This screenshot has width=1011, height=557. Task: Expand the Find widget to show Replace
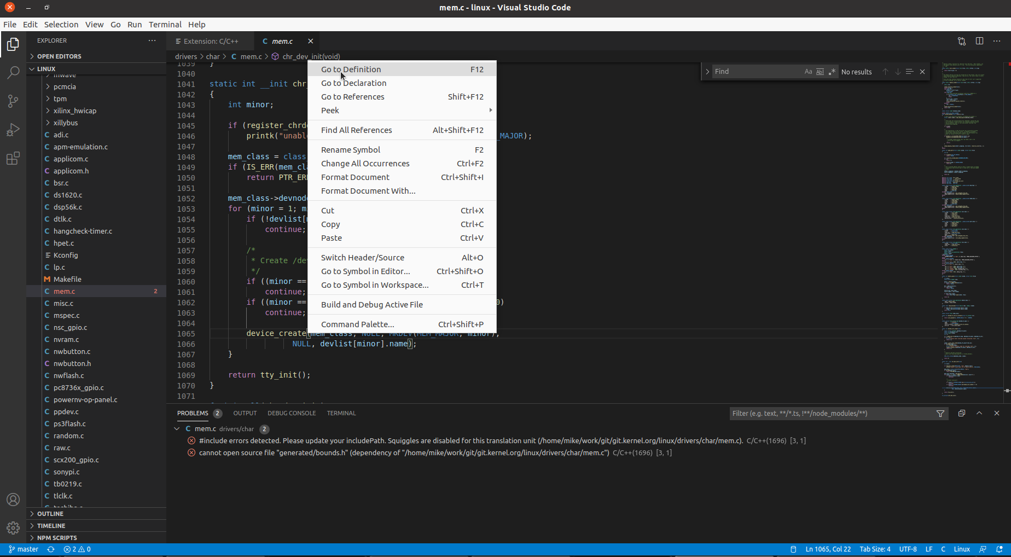point(707,71)
